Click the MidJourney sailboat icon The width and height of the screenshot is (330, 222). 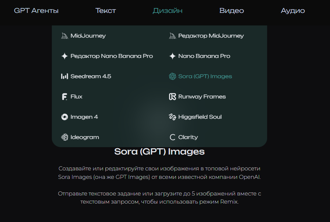point(64,36)
